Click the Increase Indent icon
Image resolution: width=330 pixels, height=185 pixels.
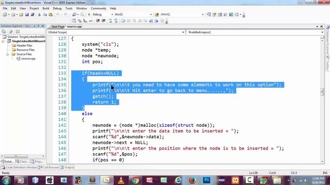pyautogui.click(x=104, y=21)
